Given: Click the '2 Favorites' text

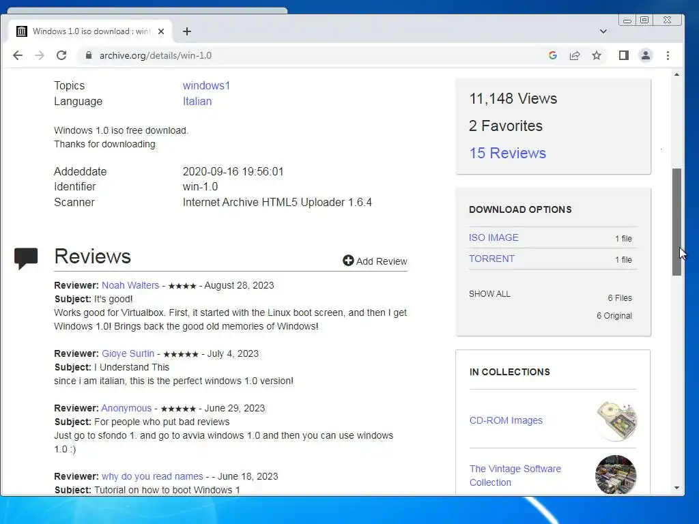Looking at the screenshot, I should (506, 126).
